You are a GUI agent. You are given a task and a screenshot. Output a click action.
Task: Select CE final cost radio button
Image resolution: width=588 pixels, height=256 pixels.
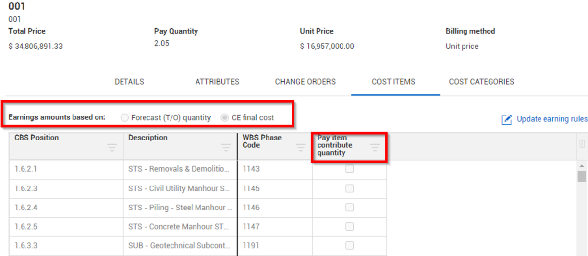(224, 118)
